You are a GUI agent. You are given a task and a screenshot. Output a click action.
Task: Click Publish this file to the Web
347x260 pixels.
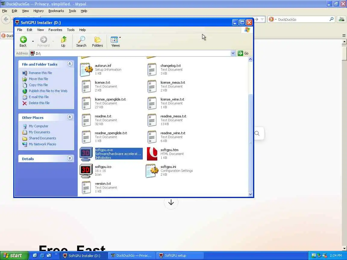(x=48, y=91)
